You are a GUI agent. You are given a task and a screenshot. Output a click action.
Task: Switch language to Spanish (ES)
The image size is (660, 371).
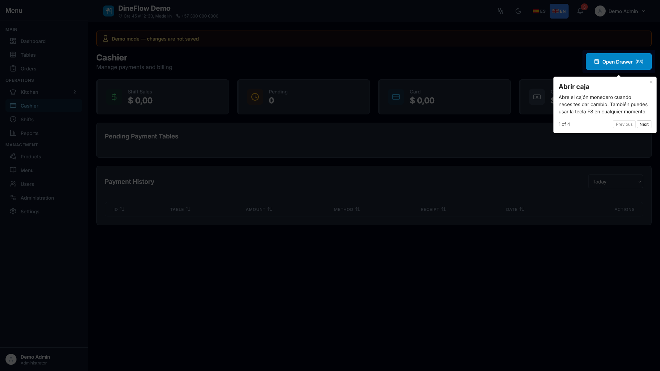coord(539,11)
